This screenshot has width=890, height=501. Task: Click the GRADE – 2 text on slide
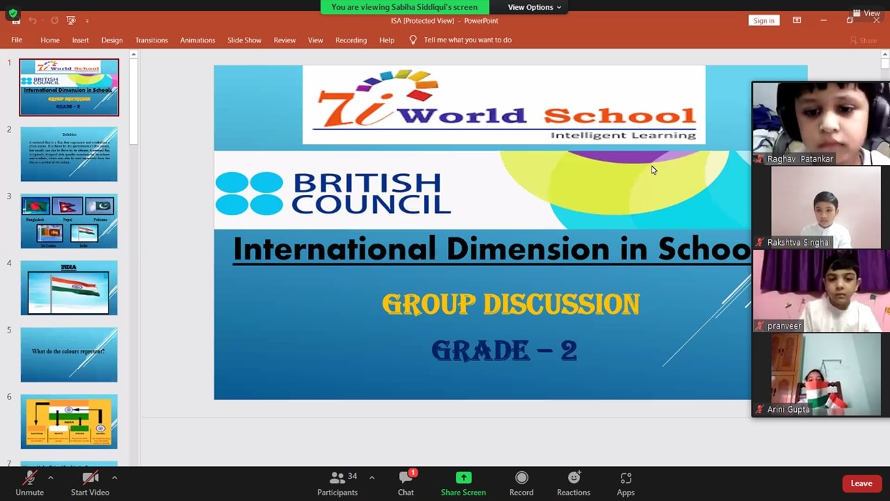[504, 350]
